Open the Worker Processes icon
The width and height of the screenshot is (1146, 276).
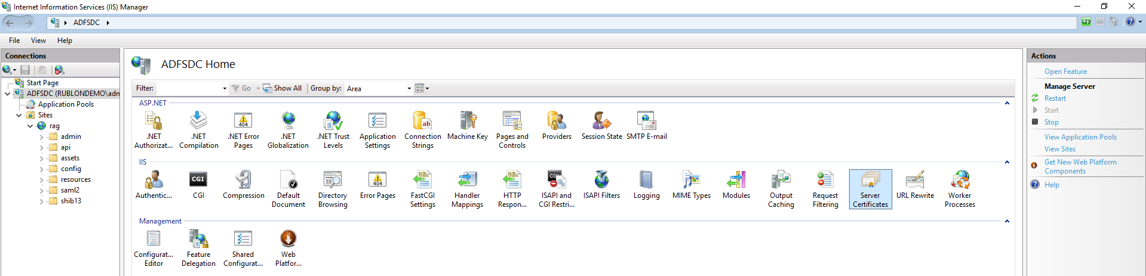(x=960, y=188)
